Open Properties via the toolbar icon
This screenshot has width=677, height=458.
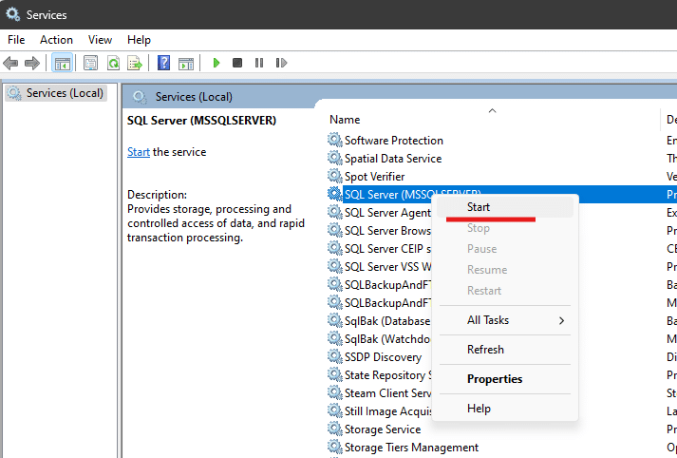90,64
